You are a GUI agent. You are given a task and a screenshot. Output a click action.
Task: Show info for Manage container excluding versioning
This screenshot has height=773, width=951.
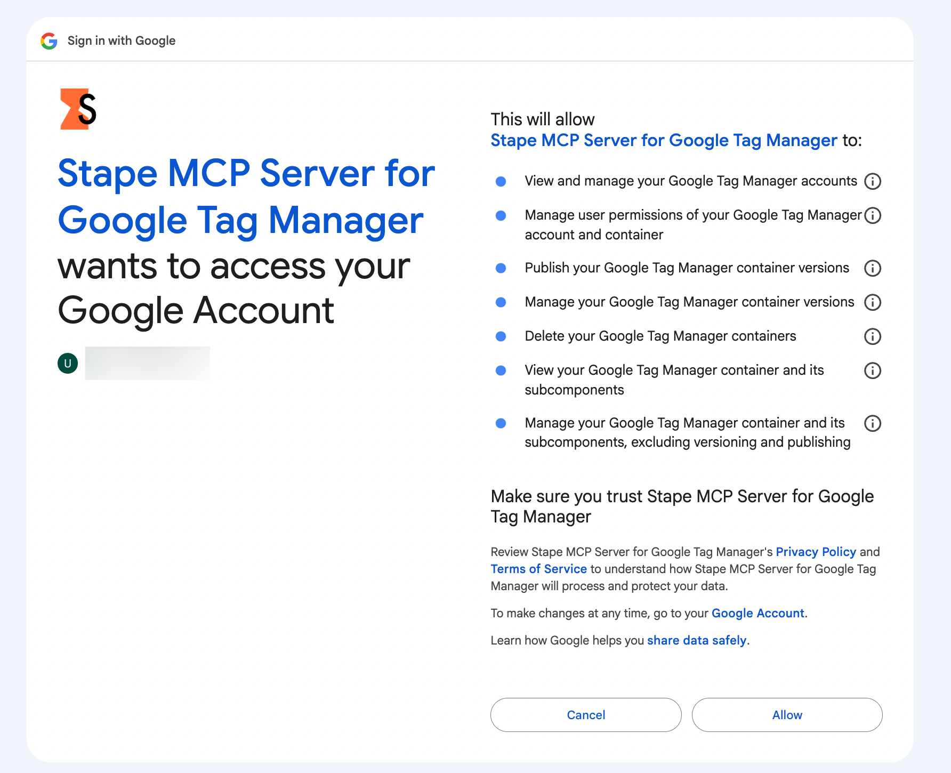872,423
